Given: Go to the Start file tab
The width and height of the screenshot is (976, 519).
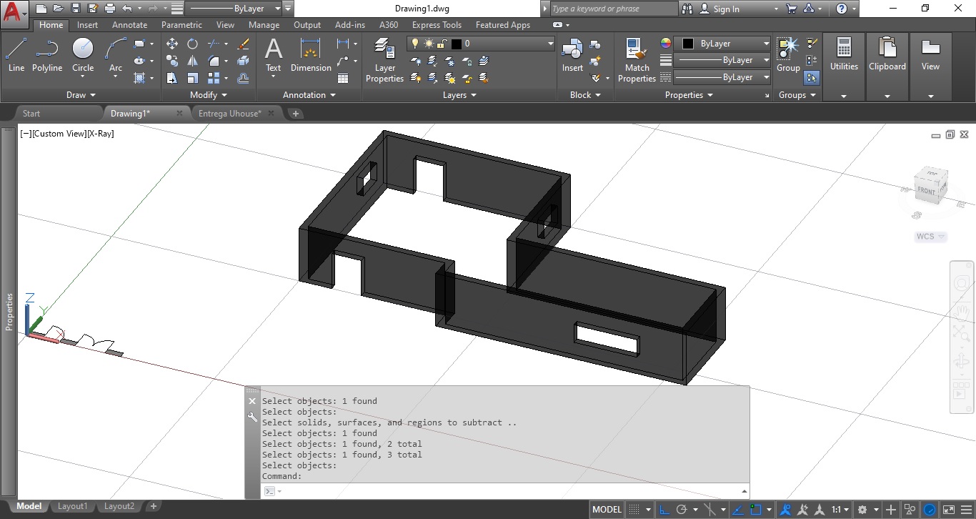Looking at the screenshot, I should tap(31, 114).
